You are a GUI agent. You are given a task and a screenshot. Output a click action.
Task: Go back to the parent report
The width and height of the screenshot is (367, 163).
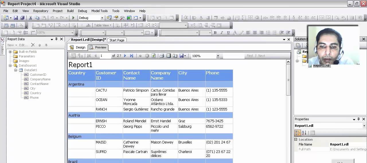(140, 56)
